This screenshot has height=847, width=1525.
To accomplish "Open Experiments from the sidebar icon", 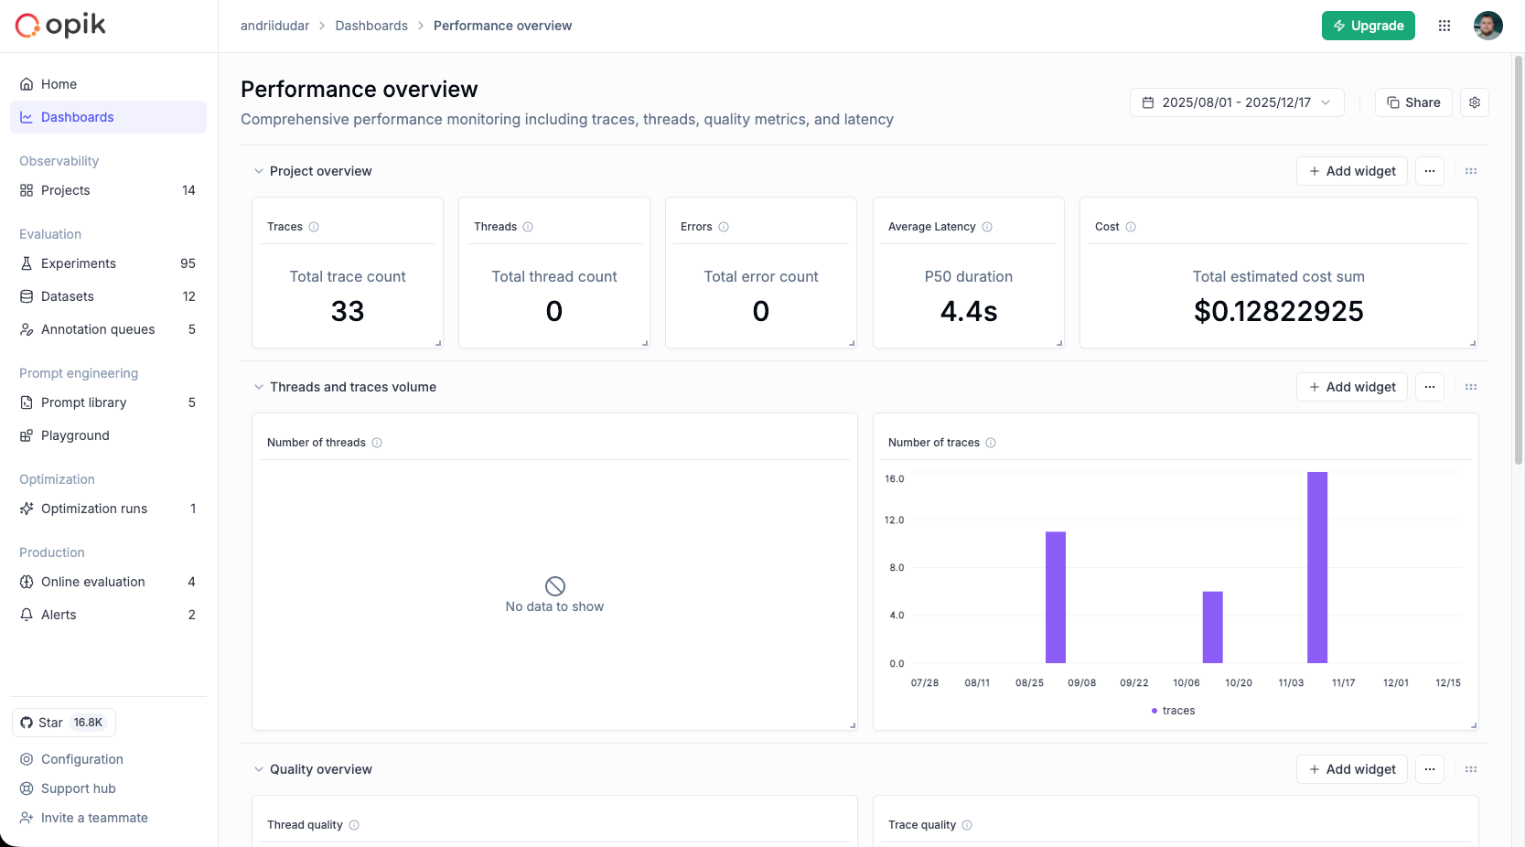I will pos(27,263).
